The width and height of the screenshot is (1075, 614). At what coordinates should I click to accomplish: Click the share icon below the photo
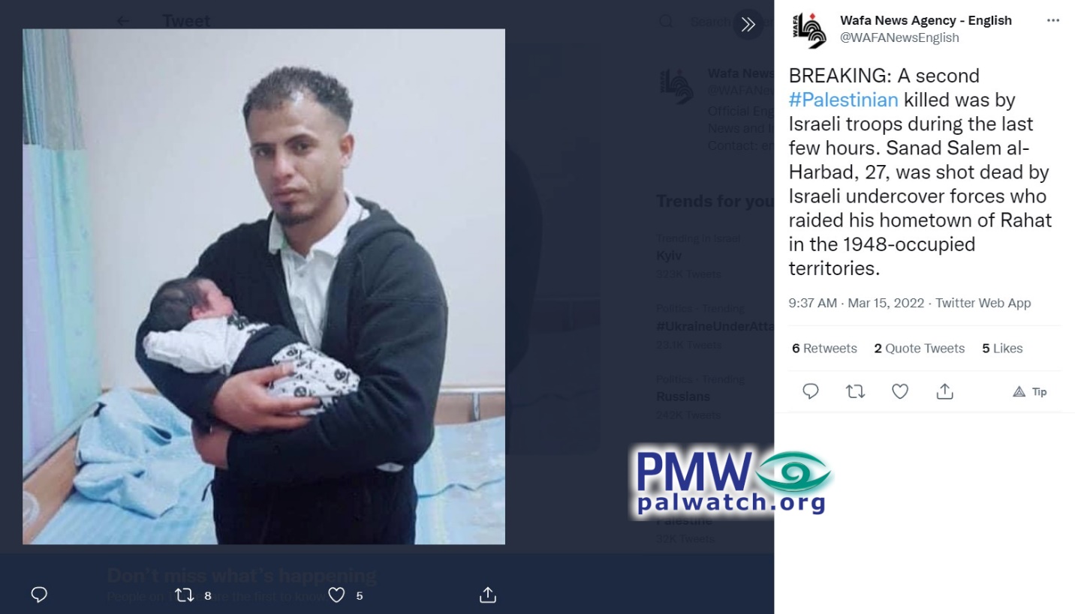(x=488, y=595)
